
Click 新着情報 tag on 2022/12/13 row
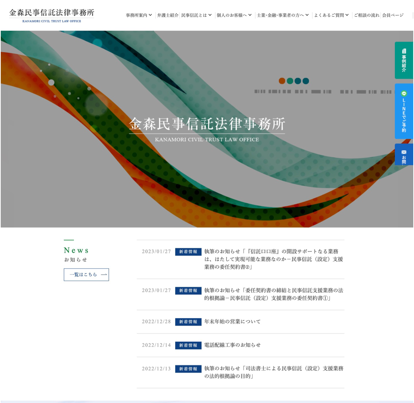[188, 369]
